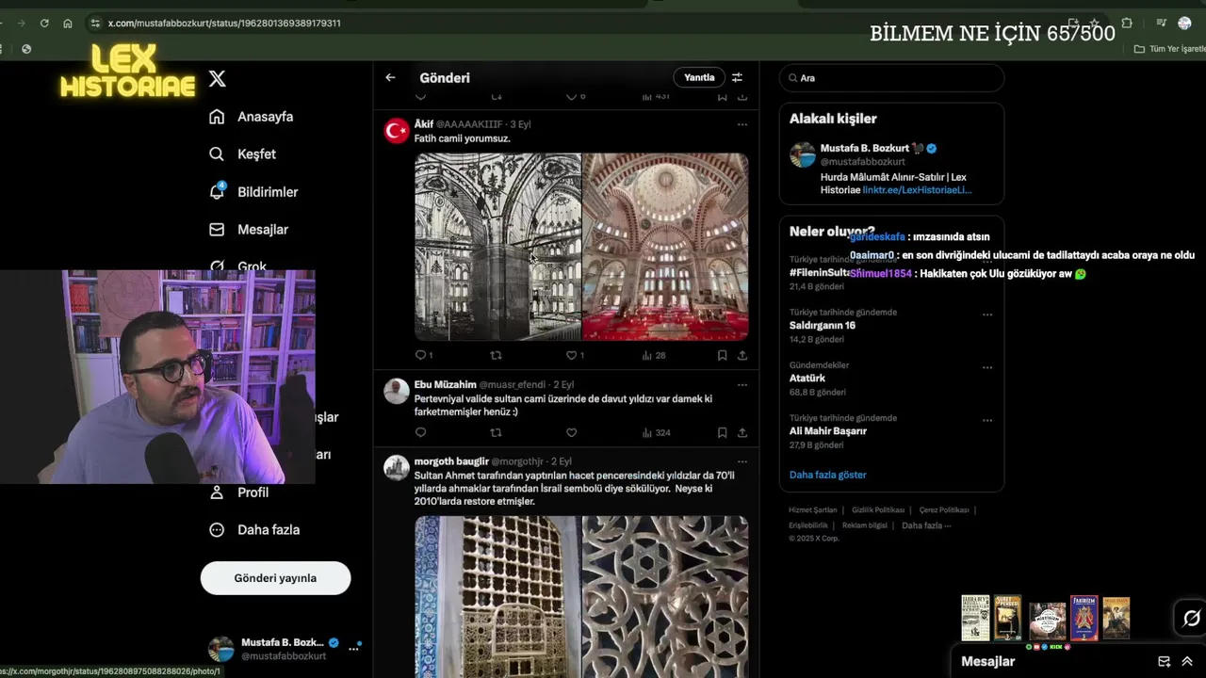Open the X logo home icon

(x=218, y=79)
